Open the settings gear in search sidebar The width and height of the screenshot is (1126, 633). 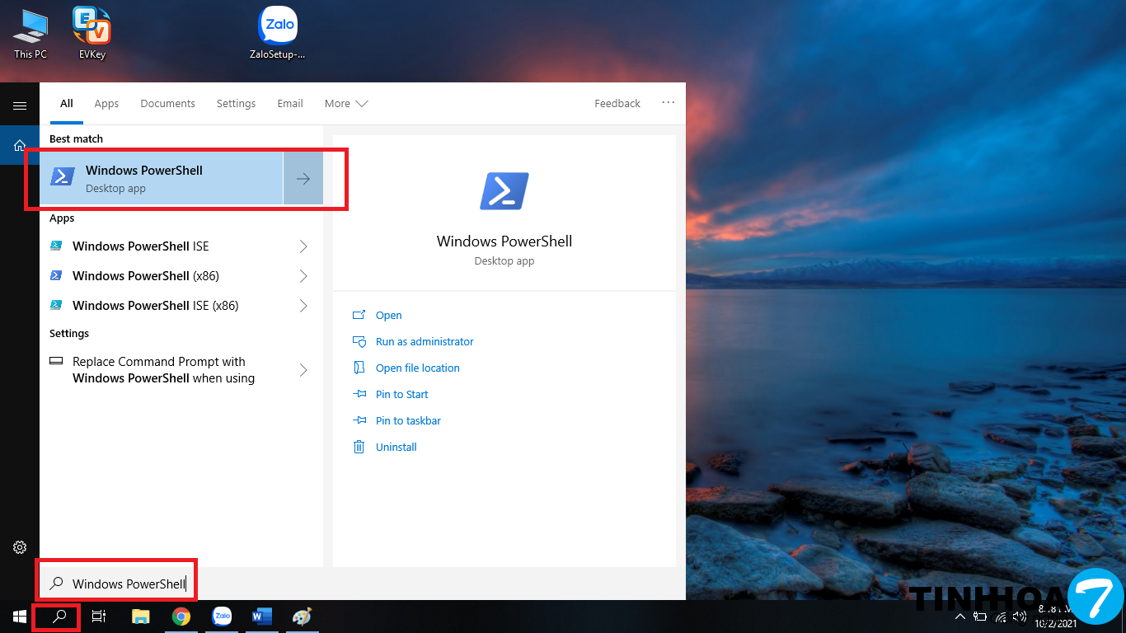20,547
